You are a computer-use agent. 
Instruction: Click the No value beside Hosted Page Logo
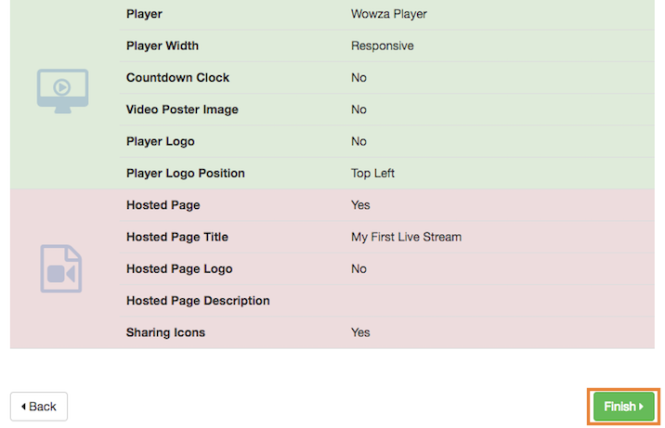(x=359, y=269)
